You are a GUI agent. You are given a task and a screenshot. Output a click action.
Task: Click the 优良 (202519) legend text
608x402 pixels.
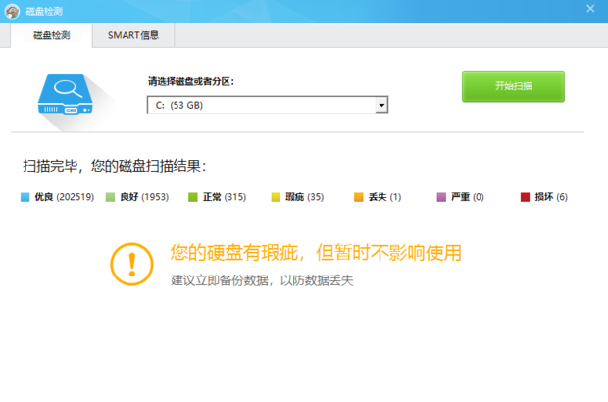click(65, 197)
